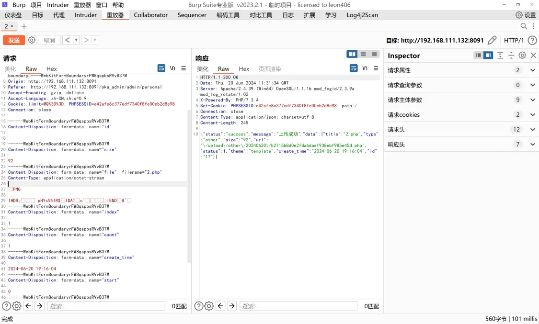
Task: Open request search help icon
Action: [6, 306]
